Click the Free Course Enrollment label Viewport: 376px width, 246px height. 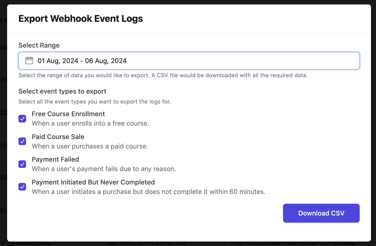pos(68,114)
